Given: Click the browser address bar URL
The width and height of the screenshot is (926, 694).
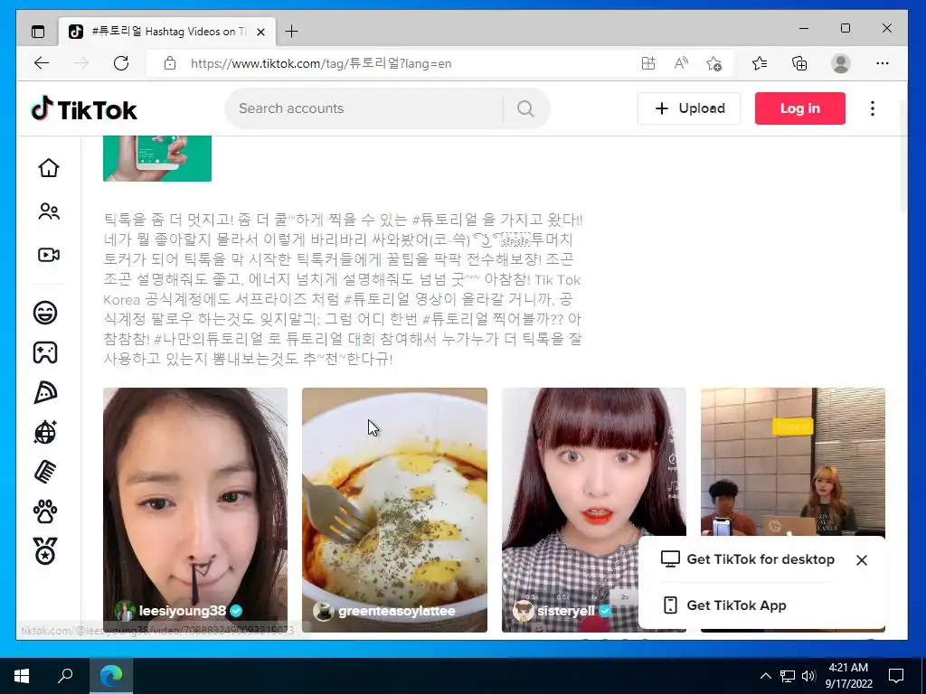Looking at the screenshot, I should pyautogui.click(x=321, y=64).
